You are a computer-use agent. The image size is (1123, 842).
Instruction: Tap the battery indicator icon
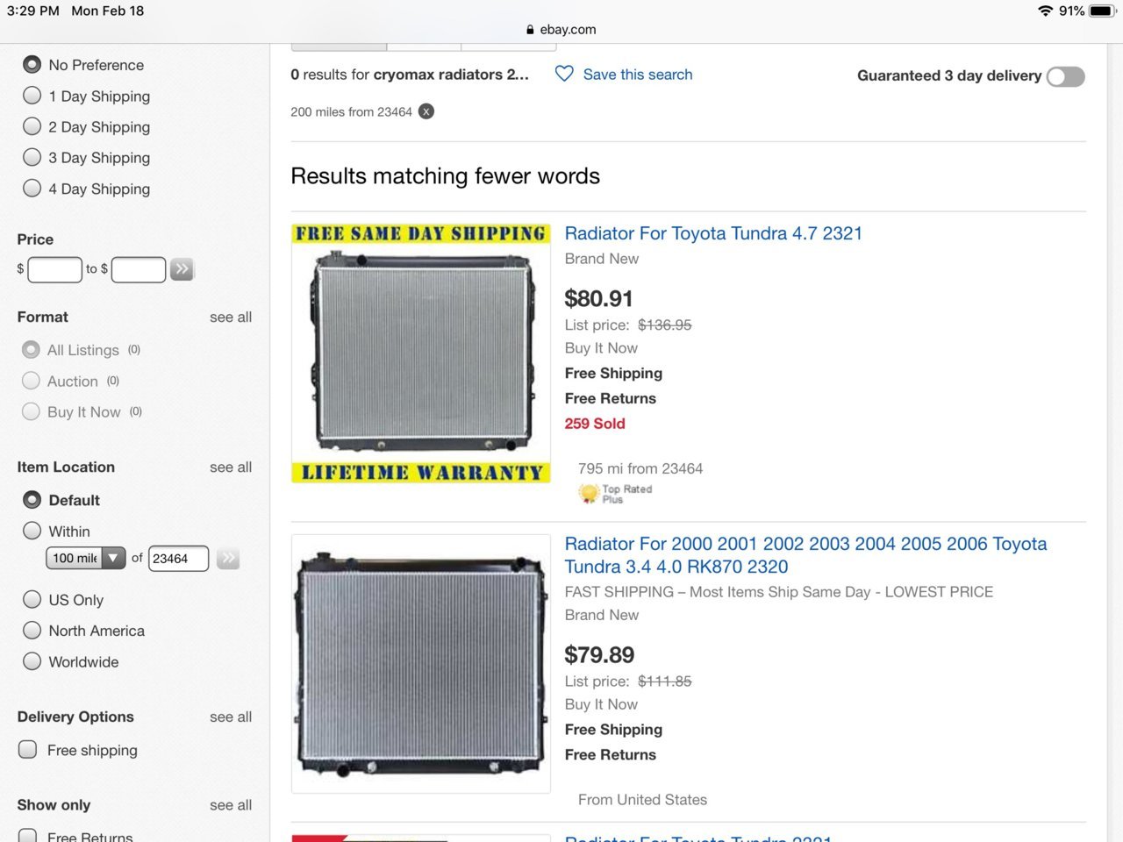1101,11
